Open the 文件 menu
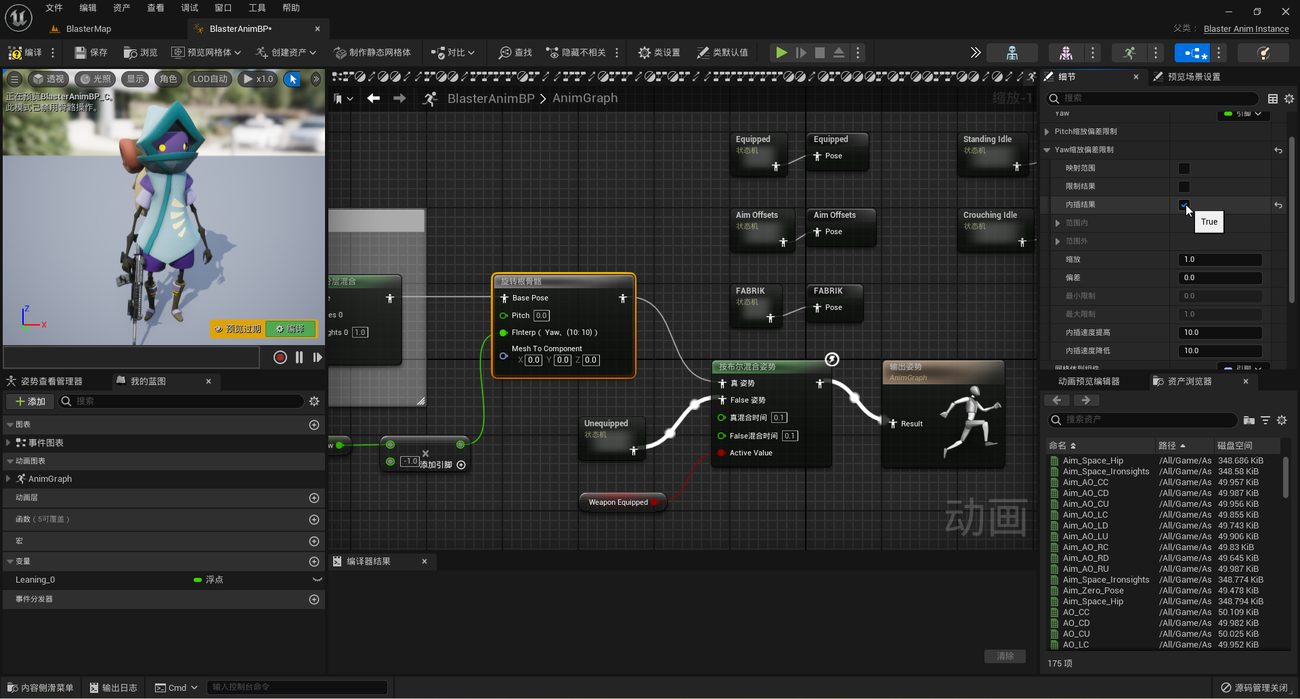The width and height of the screenshot is (1300, 699). (54, 8)
